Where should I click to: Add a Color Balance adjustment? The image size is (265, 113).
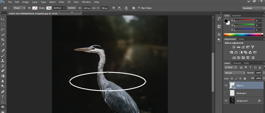236,52
